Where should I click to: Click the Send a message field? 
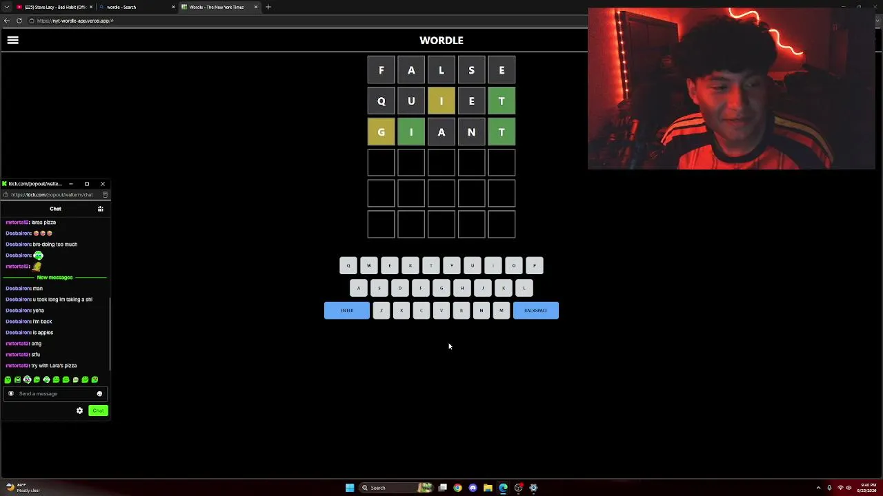tap(54, 393)
